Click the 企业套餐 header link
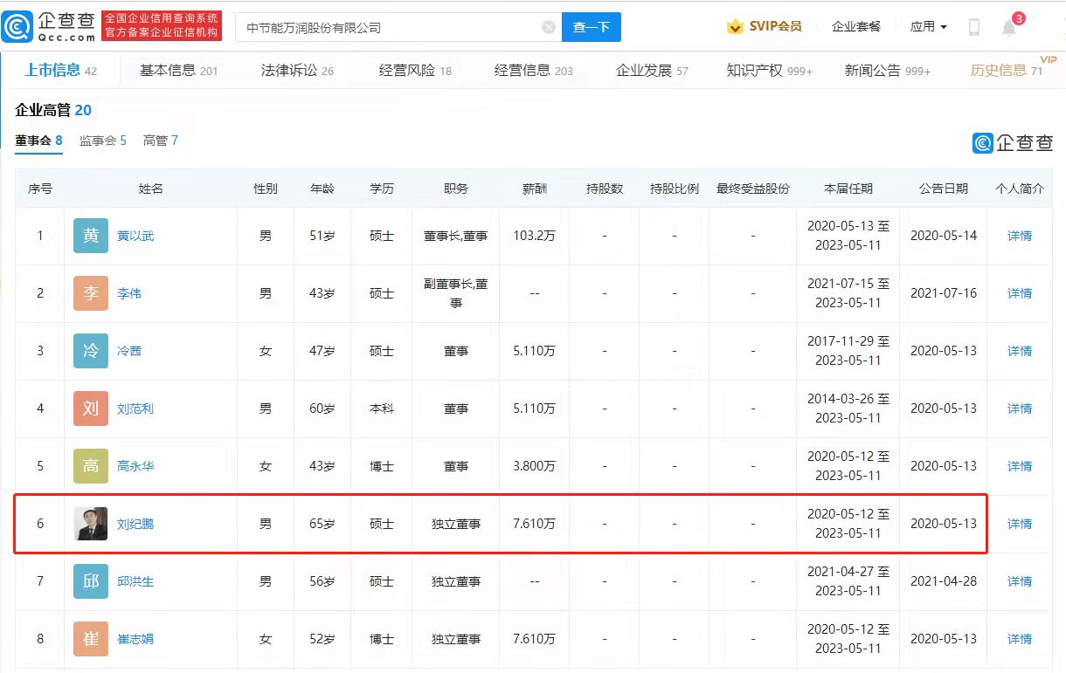The width and height of the screenshot is (1066, 673). (856, 27)
